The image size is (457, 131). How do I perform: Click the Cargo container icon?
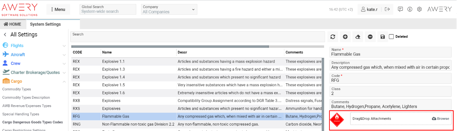coord(5,81)
